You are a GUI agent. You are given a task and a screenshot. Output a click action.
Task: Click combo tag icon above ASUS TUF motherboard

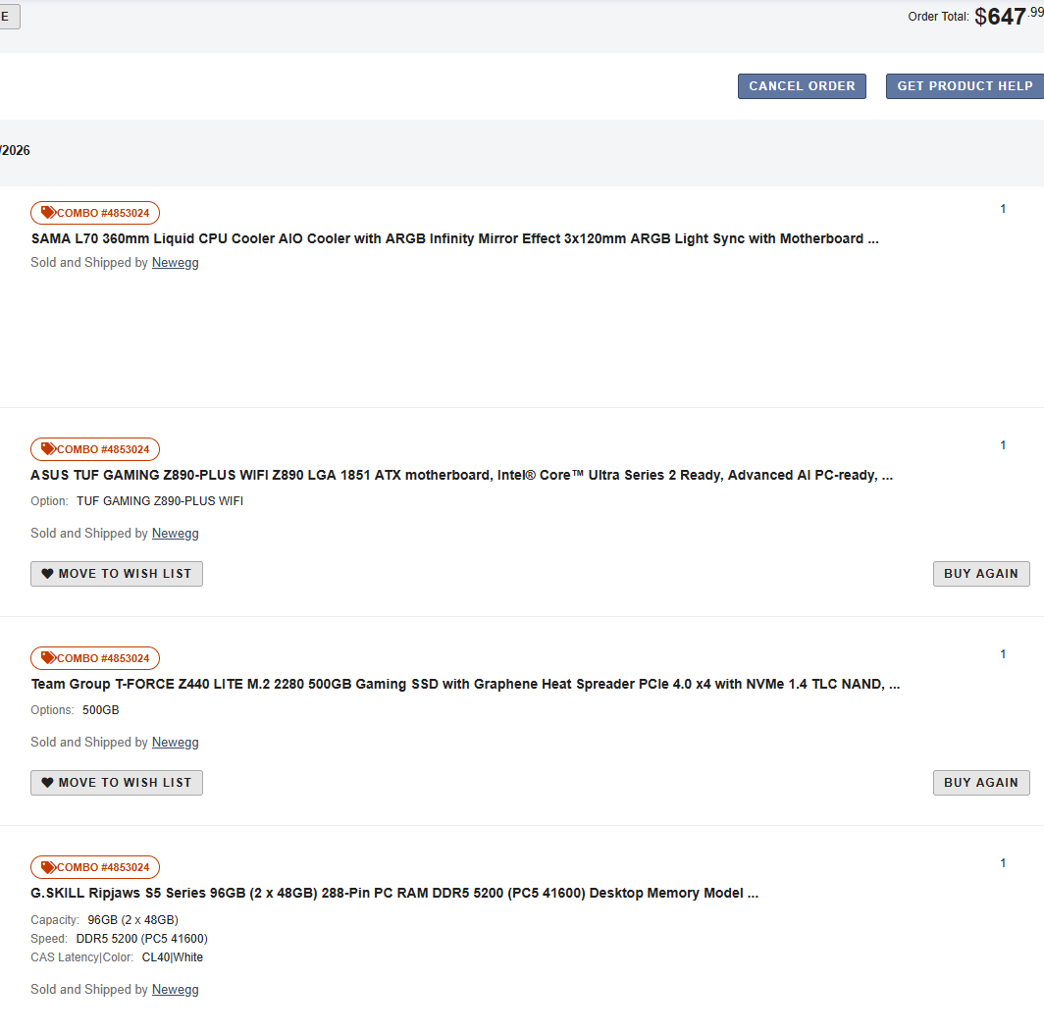(49, 448)
